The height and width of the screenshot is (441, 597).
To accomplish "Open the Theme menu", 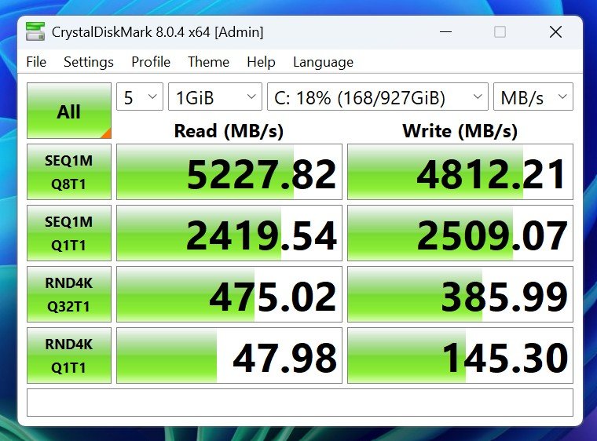I will (x=209, y=62).
